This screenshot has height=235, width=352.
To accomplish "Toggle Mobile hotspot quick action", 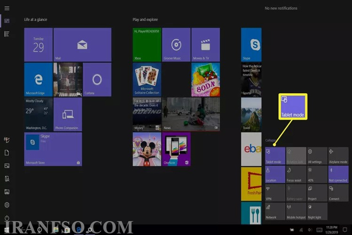I will click(x=296, y=211).
